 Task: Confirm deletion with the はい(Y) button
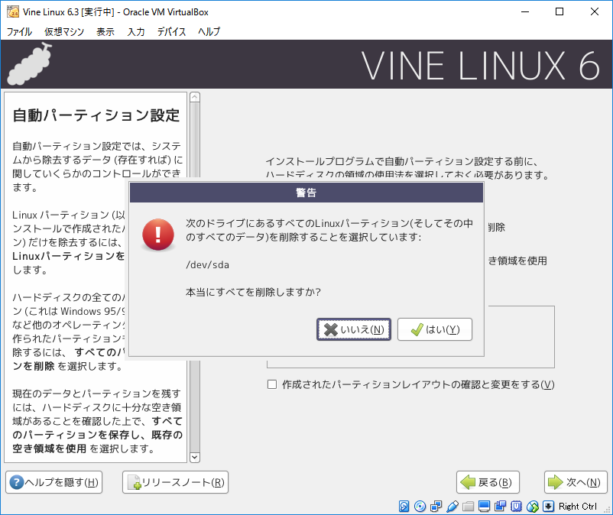pyautogui.click(x=434, y=329)
